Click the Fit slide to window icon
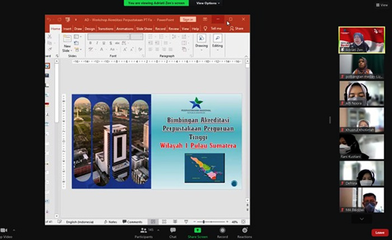The height and width of the screenshot is (240, 392). [x=243, y=222]
